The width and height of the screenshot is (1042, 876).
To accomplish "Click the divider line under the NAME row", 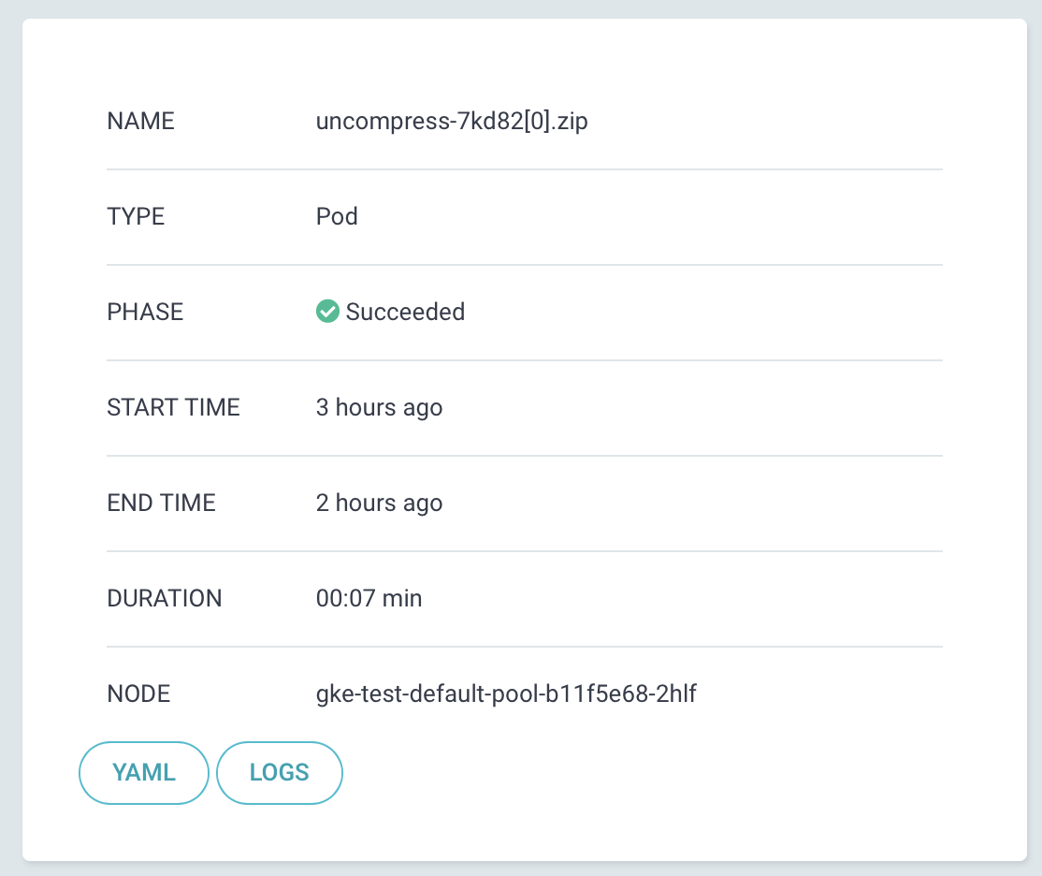I will (x=524, y=168).
